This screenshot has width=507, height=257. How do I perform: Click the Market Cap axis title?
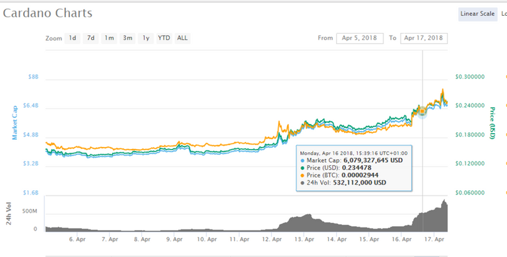pyautogui.click(x=15, y=123)
